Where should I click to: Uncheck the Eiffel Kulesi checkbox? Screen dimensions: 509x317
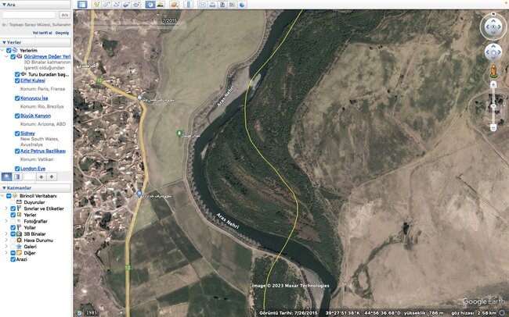point(17,80)
